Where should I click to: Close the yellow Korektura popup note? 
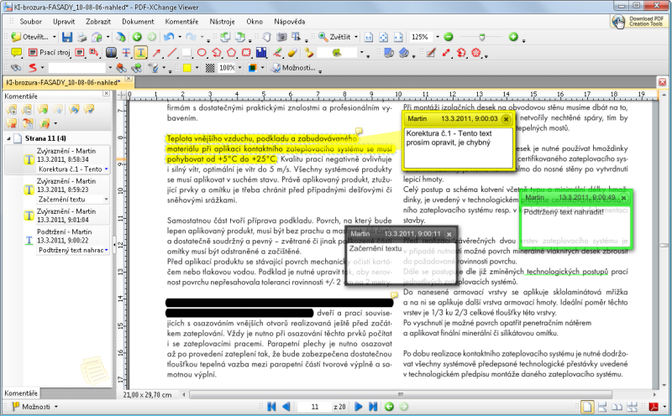[x=506, y=119]
